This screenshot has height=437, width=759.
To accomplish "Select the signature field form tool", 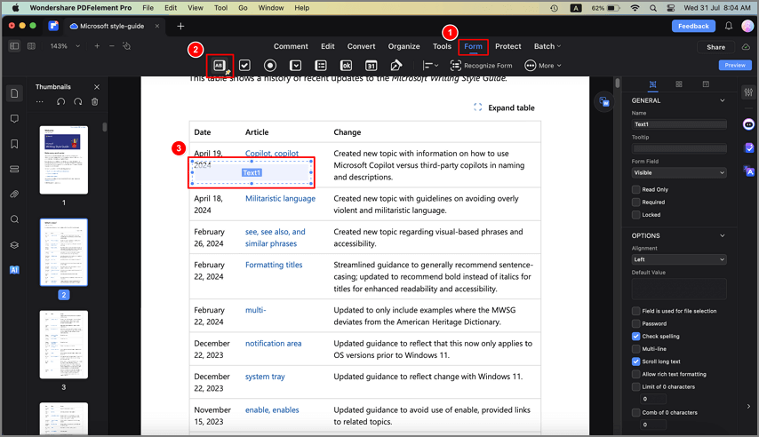I will (x=396, y=66).
